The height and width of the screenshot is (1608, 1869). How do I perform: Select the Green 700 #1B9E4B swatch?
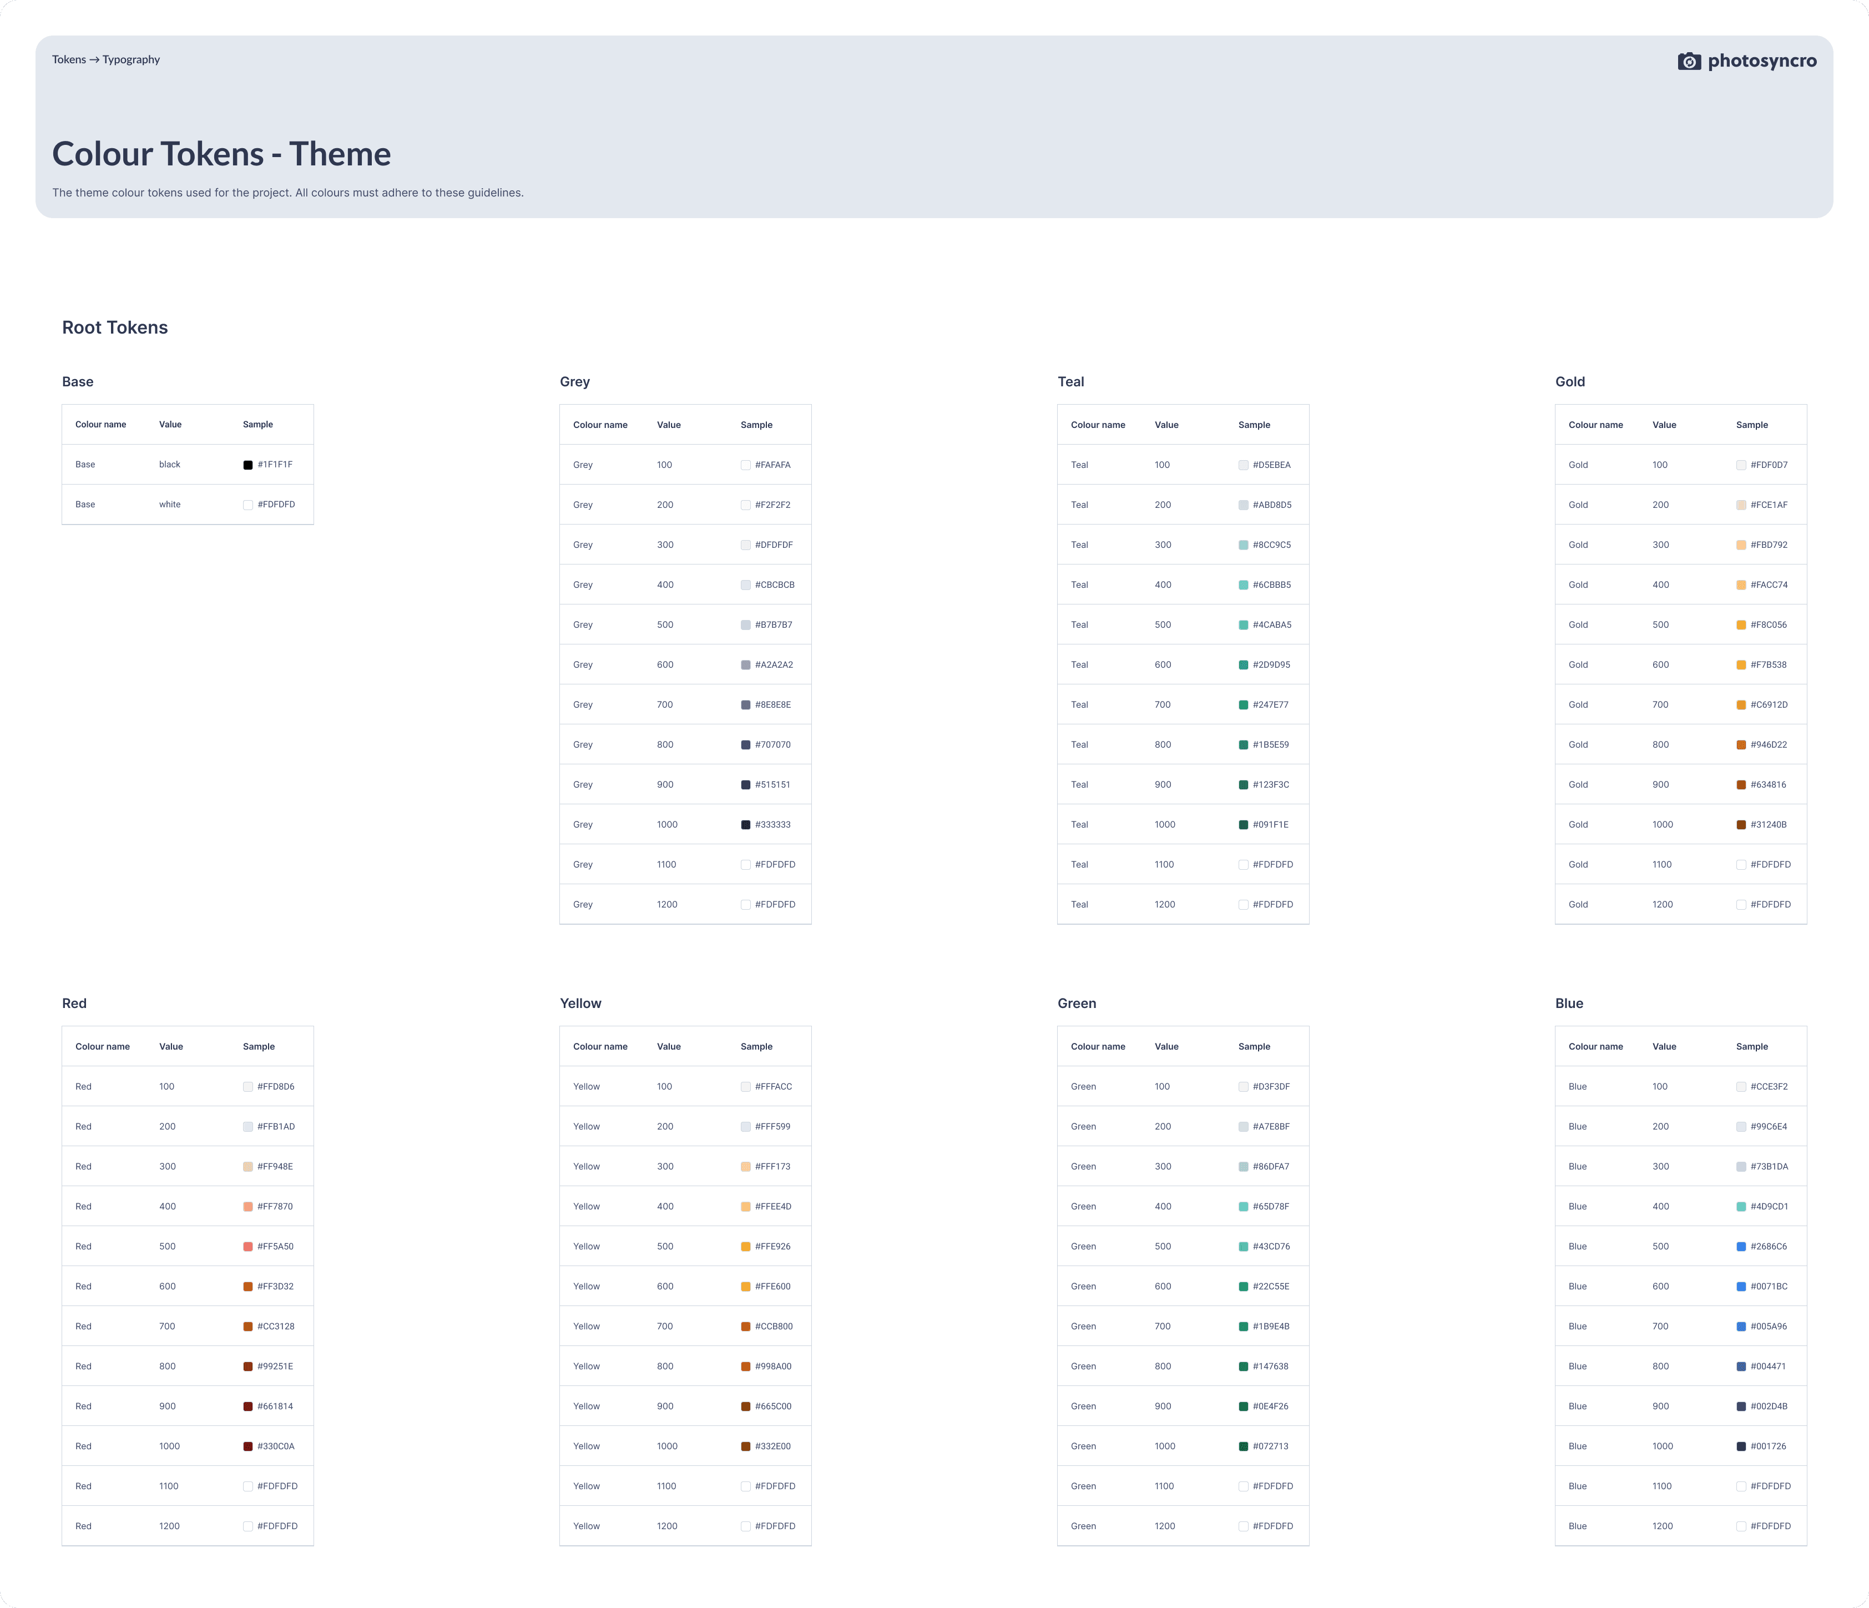(x=1243, y=1327)
